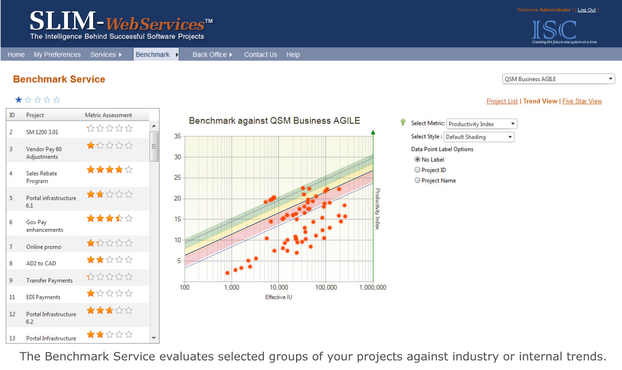Select the Project ID label option
The height and width of the screenshot is (370, 622).
[418, 170]
